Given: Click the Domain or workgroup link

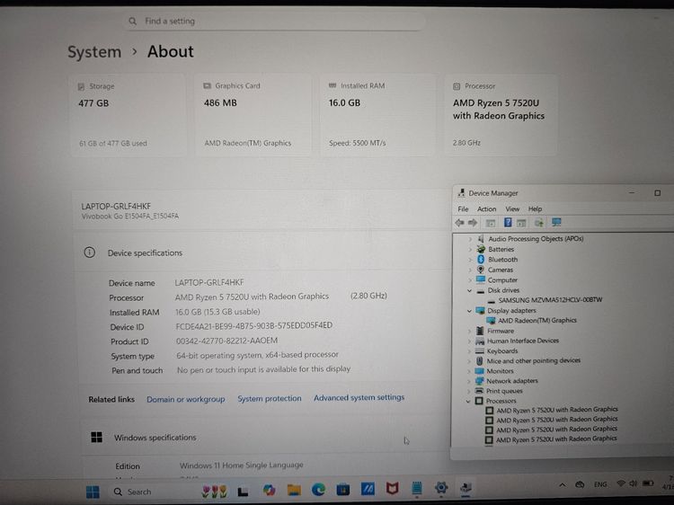Looking at the screenshot, I should click(x=186, y=399).
